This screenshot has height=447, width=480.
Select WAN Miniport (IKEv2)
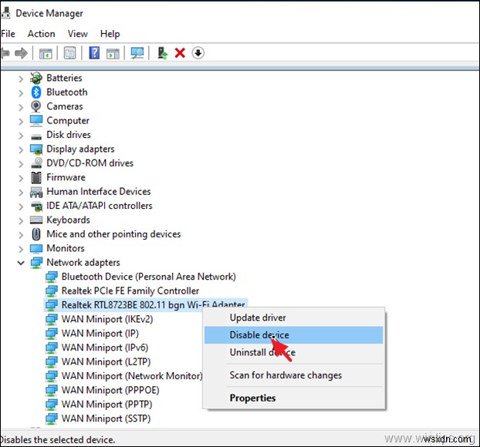pos(107,319)
